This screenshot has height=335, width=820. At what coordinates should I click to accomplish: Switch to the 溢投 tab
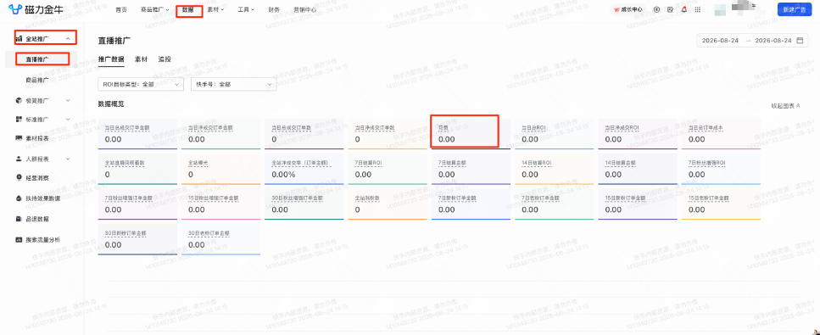pyautogui.click(x=165, y=59)
